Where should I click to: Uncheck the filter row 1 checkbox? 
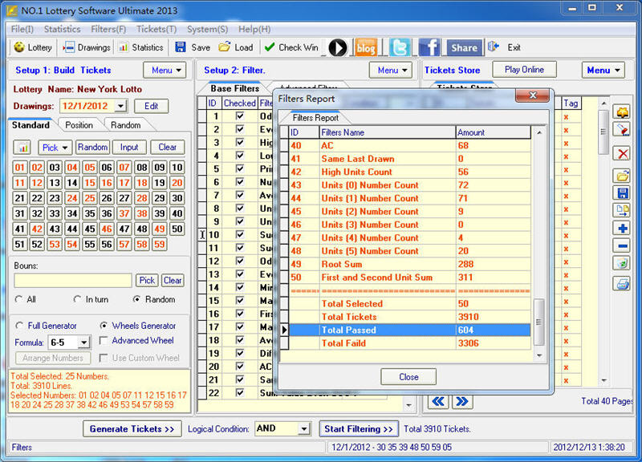(x=240, y=116)
